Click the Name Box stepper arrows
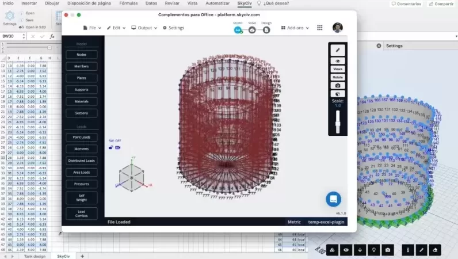Screen dimensions: 458x259 click(x=24, y=36)
